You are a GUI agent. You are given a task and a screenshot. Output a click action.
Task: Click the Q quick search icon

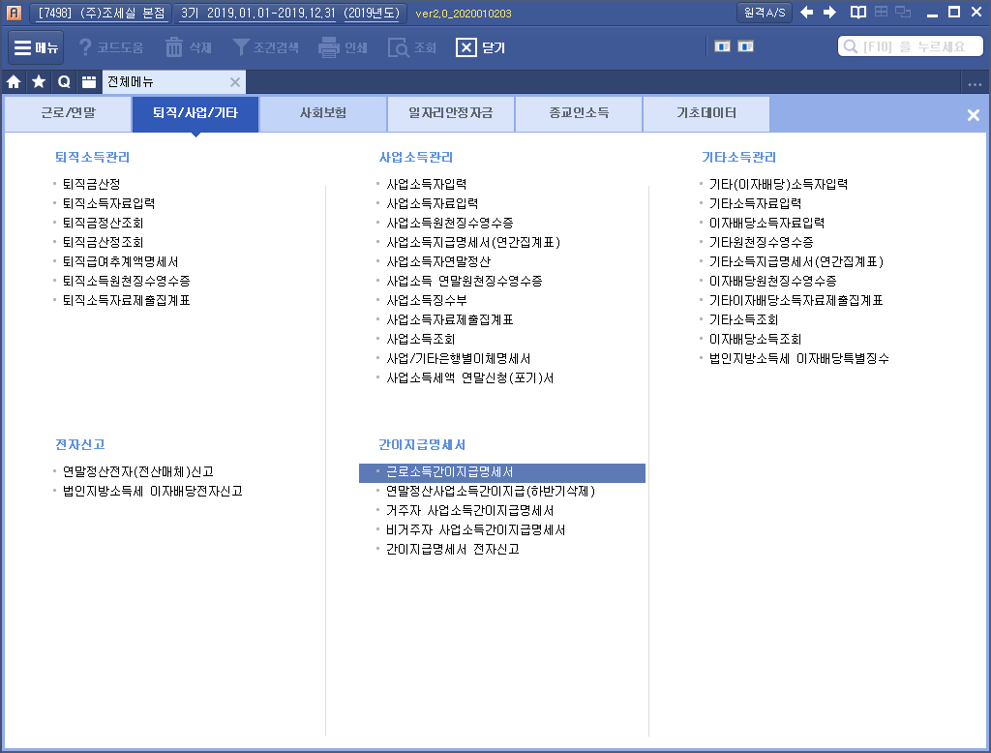tap(64, 82)
